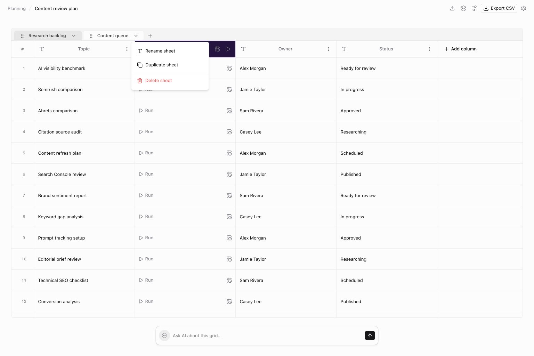Run the Content refresh plan row

[x=146, y=153]
